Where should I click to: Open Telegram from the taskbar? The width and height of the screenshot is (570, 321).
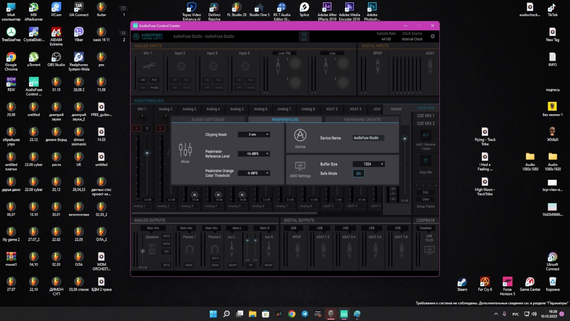point(304,314)
